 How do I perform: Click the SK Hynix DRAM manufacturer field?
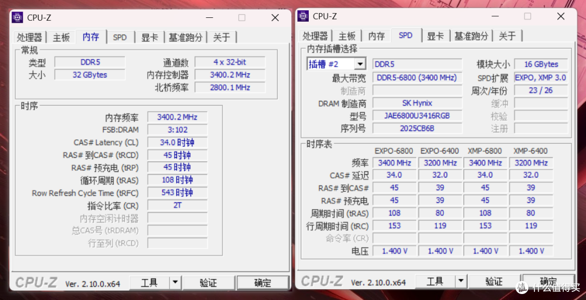click(417, 103)
